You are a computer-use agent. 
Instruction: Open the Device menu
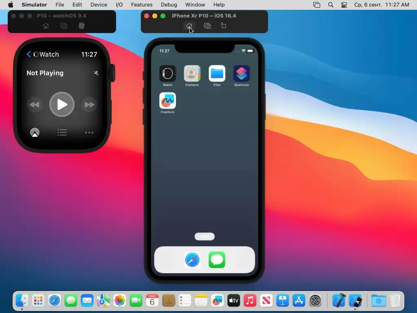[99, 5]
